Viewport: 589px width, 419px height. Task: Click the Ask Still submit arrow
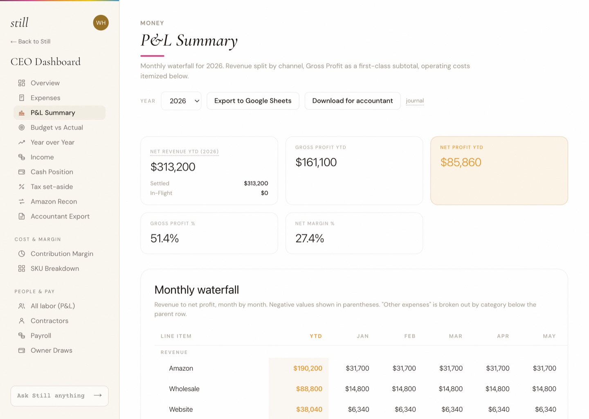pos(98,395)
